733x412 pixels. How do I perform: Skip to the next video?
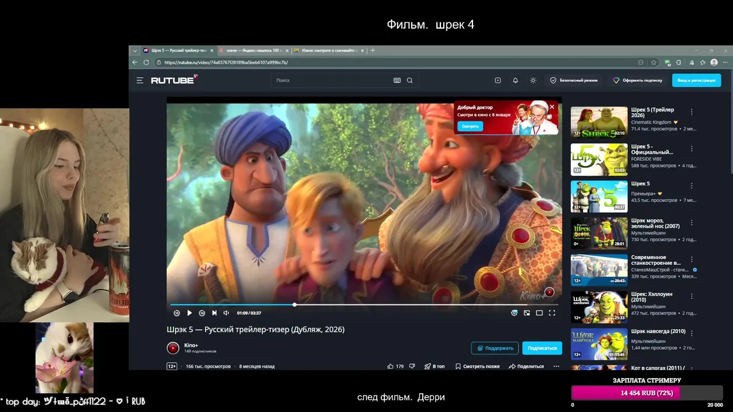point(214,313)
